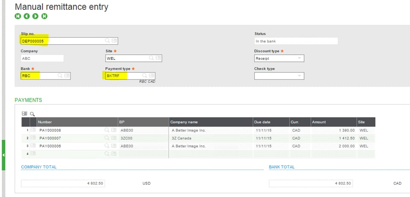Select payment number PAY000007

[50, 138]
